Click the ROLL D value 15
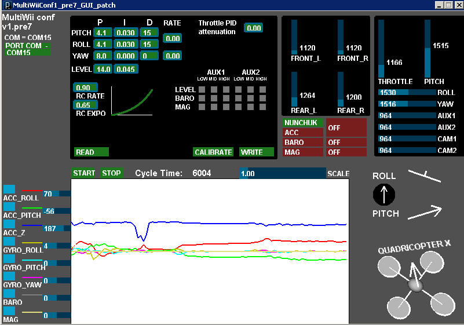 tap(149, 44)
